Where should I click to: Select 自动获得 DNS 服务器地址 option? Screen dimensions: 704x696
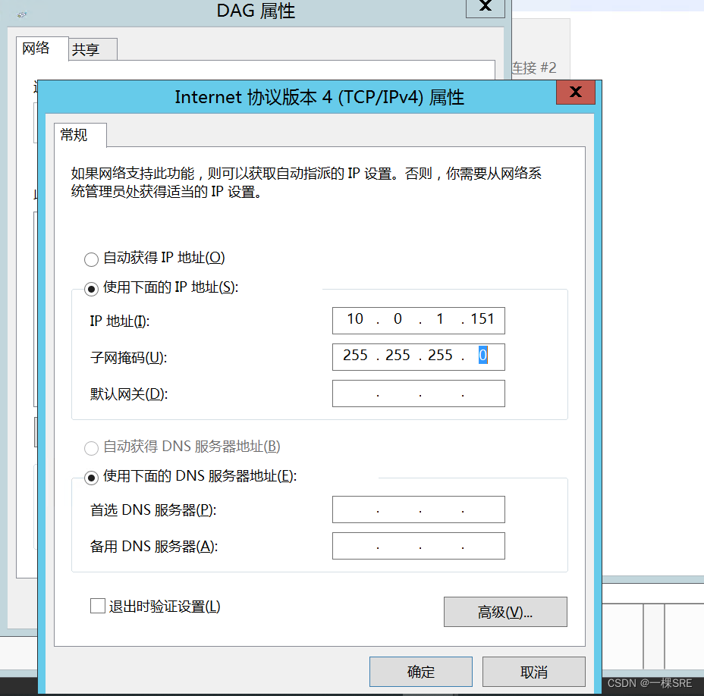pos(91,447)
